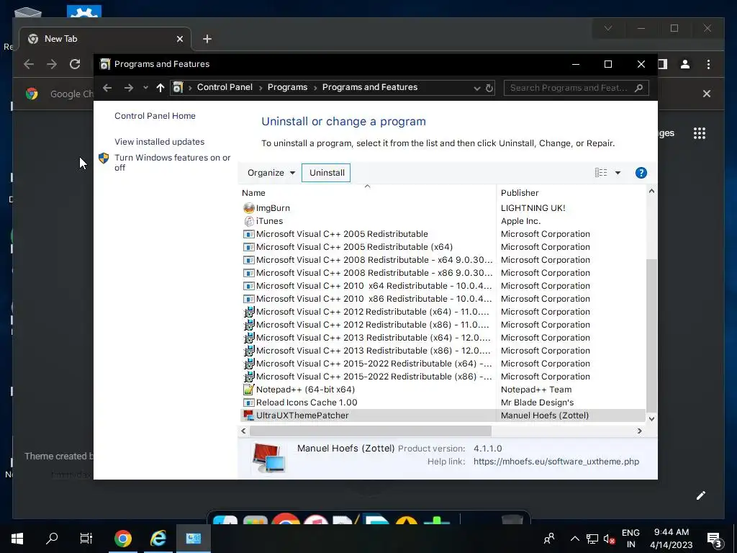Image resolution: width=737 pixels, height=553 pixels.
Task: Go back in Programs and Features window
Action: (x=107, y=87)
